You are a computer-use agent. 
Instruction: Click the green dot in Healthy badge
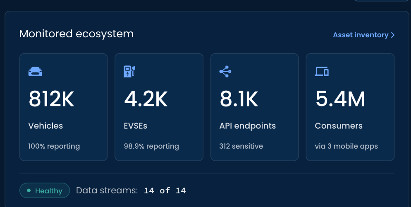(x=29, y=190)
